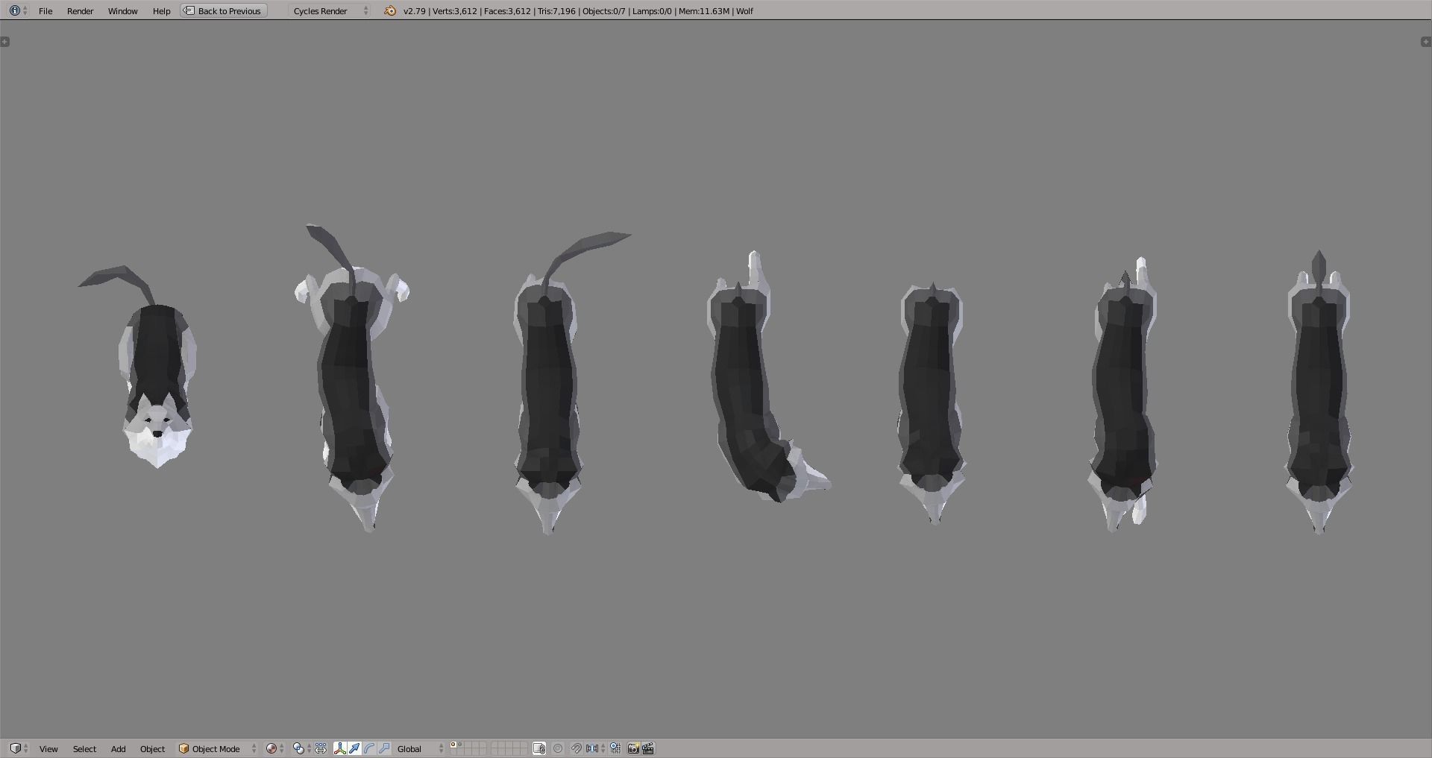Expand the top-left corner region toggle
This screenshot has height=758, width=1432.
(5, 42)
